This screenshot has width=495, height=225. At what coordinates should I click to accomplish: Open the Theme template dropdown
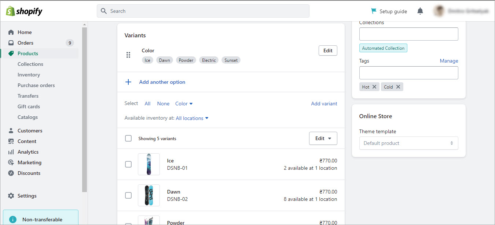pyautogui.click(x=408, y=143)
